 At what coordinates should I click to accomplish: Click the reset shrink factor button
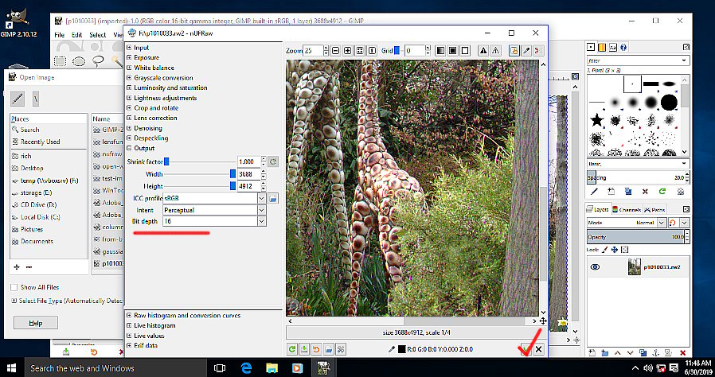tap(272, 161)
